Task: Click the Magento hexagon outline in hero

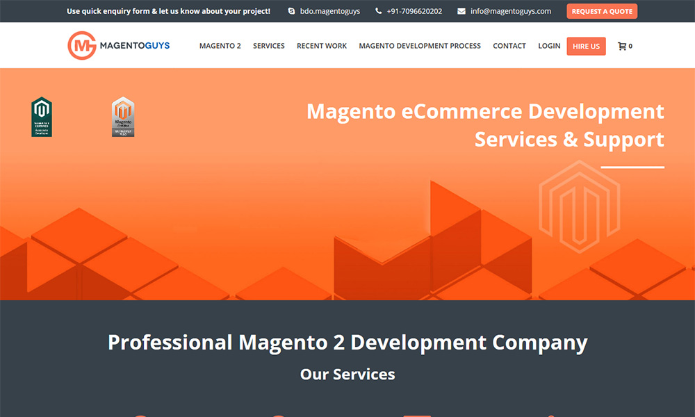Action: click(579, 206)
